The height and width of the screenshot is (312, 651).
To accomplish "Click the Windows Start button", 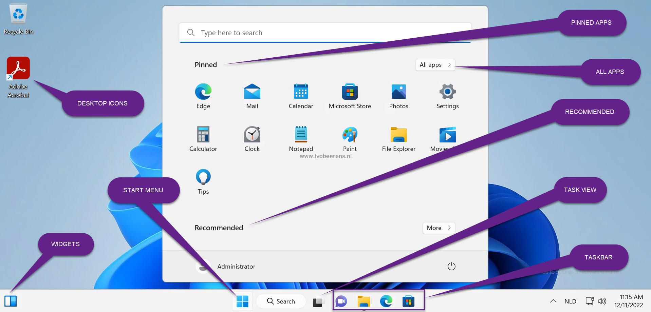I will (242, 301).
